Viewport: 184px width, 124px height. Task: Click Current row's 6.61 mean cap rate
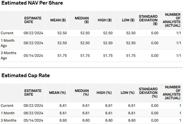[x=63, y=106]
